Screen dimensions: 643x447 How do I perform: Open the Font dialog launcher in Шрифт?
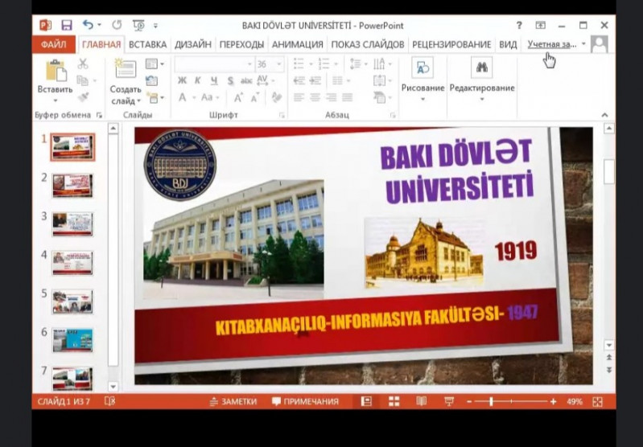282,116
